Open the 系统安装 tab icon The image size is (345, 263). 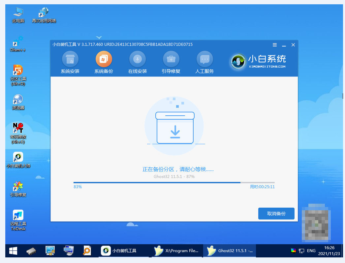(x=70, y=60)
